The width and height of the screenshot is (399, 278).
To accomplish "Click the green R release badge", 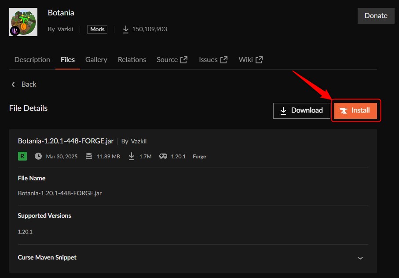I will click(22, 156).
